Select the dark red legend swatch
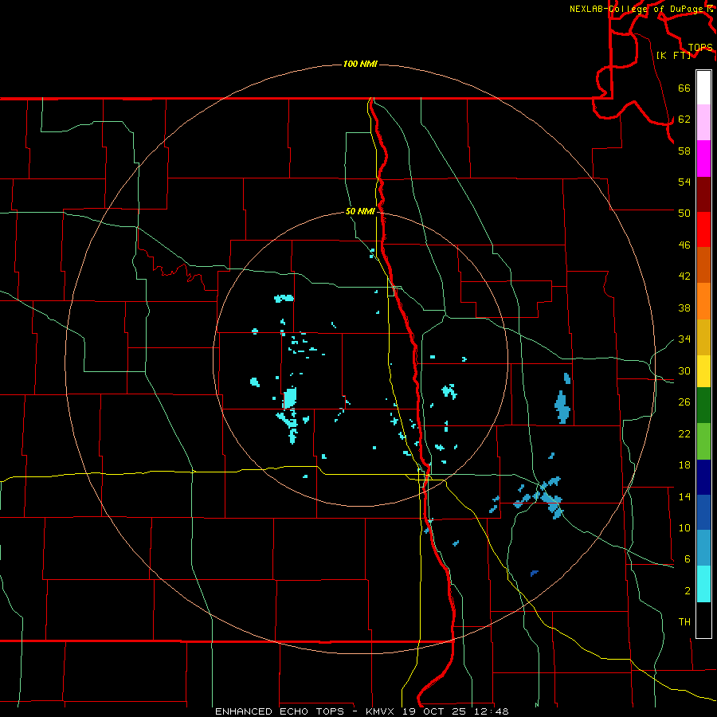 point(703,194)
